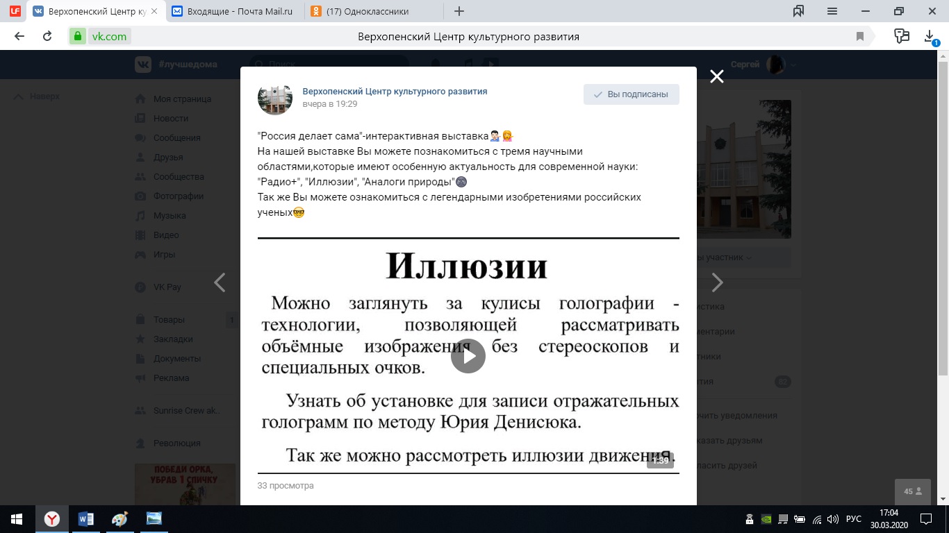Click the '45' online friends counter button
The height and width of the screenshot is (533, 949).
[x=913, y=491]
